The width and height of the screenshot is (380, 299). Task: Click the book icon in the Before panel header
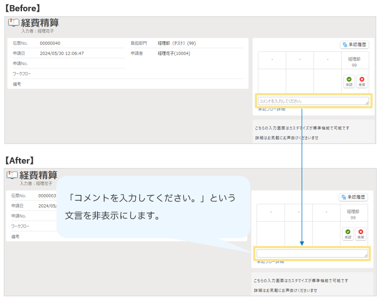pos(14,23)
